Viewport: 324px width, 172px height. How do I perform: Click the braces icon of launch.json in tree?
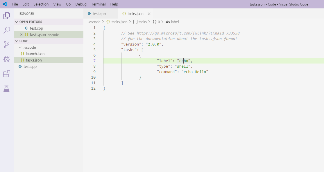coord(22,54)
